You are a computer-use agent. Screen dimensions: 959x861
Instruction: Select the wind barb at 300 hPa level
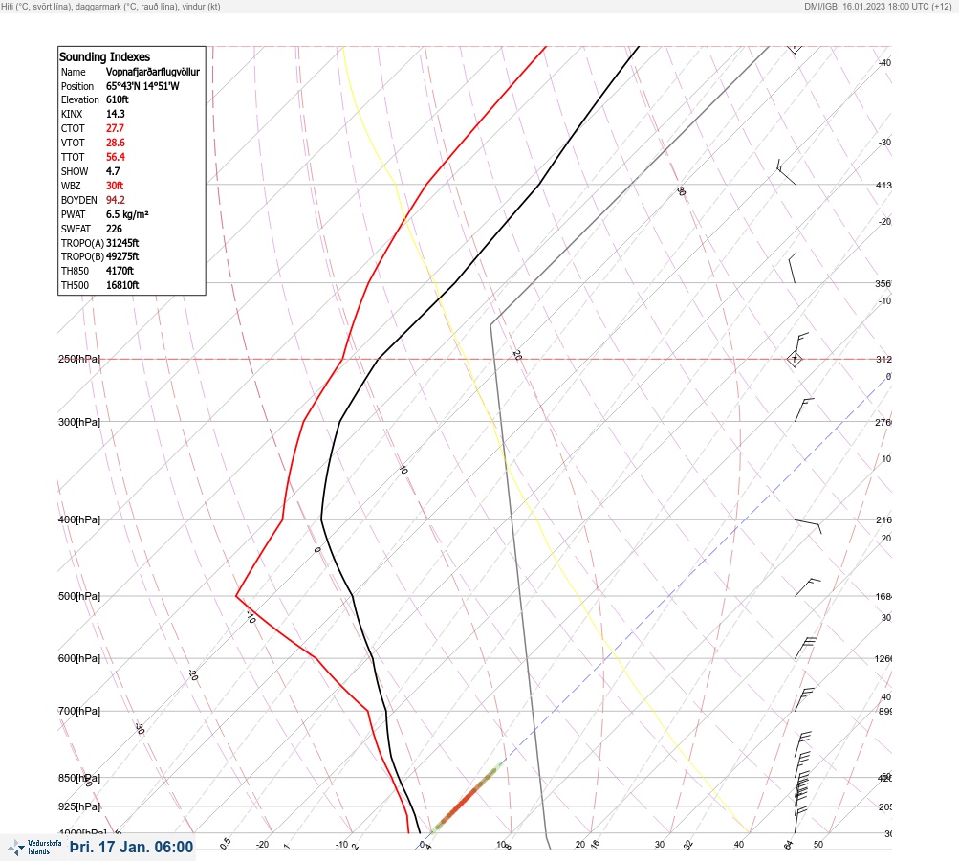pyautogui.click(x=804, y=410)
